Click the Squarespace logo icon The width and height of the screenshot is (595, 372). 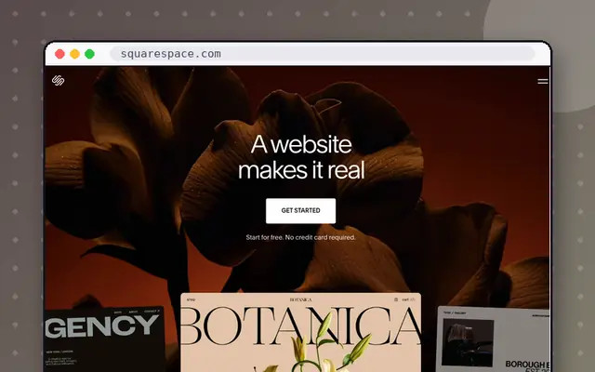[58, 81]
